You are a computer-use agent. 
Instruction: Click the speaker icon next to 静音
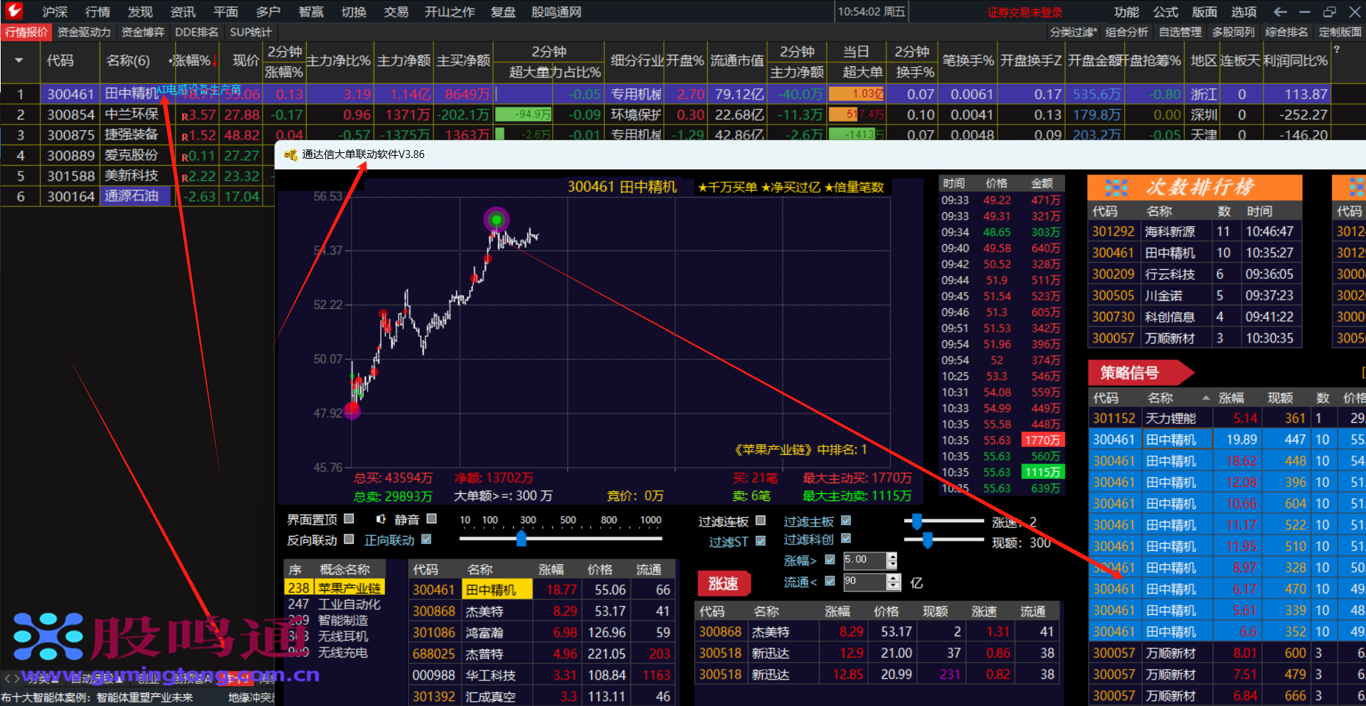381,520
